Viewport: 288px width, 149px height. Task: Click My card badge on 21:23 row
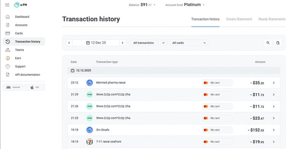(217, 118)
